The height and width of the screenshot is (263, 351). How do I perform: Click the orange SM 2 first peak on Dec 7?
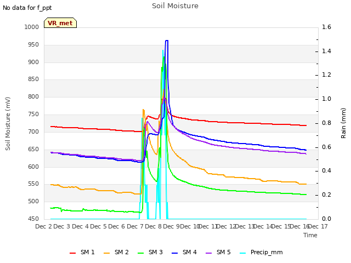[143, 110]
